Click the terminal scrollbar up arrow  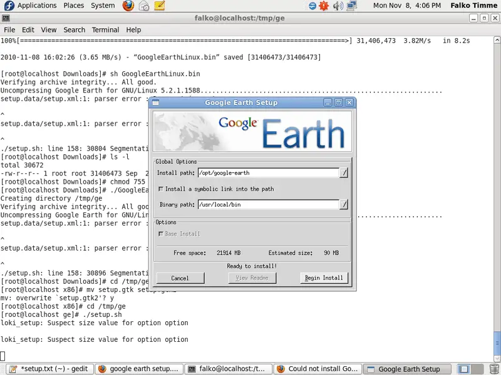pos(497,40)
